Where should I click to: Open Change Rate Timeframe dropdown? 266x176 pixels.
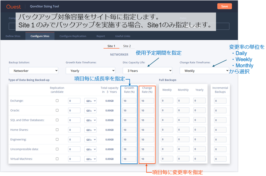[x=204, y=71]
